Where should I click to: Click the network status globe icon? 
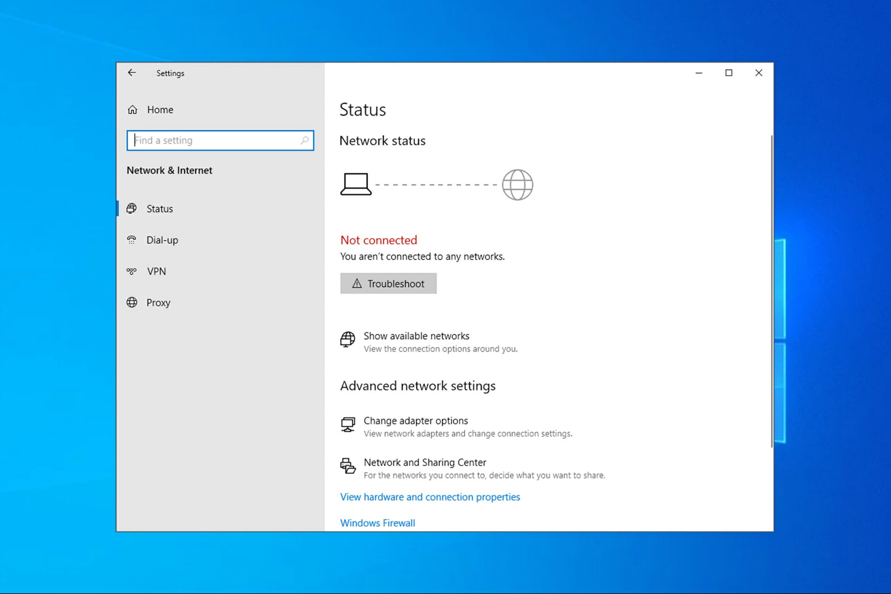coord(517,184)
